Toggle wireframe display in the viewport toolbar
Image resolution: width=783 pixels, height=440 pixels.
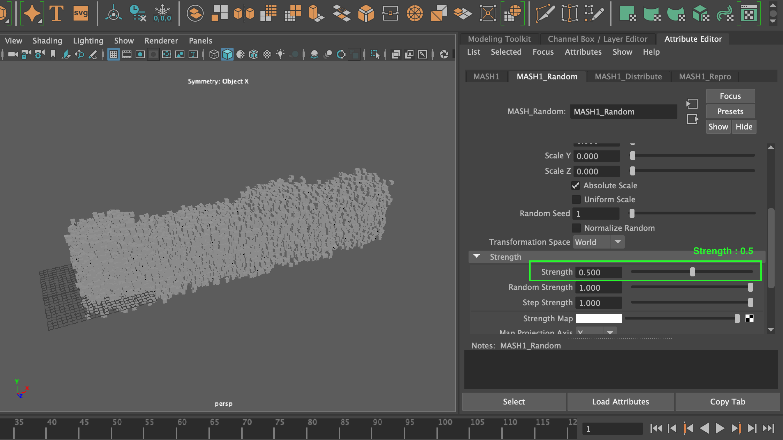coord(214,54)
